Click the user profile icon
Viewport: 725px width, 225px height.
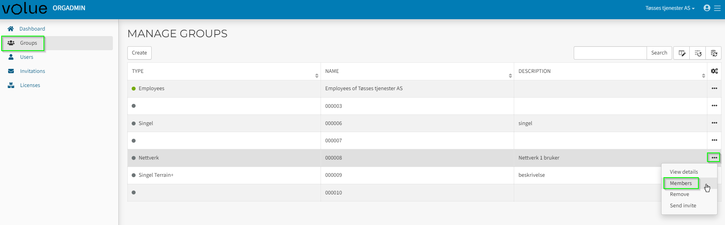707,8
